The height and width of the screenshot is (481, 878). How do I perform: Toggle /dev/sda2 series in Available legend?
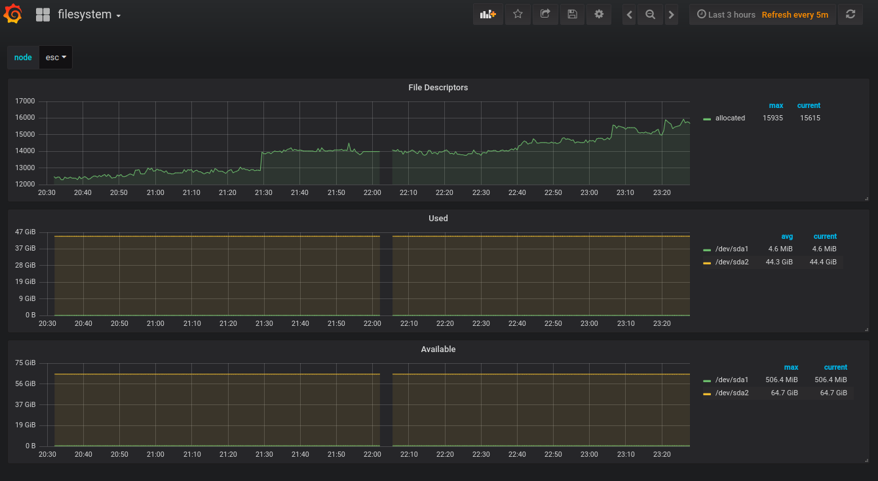point(731,393)
